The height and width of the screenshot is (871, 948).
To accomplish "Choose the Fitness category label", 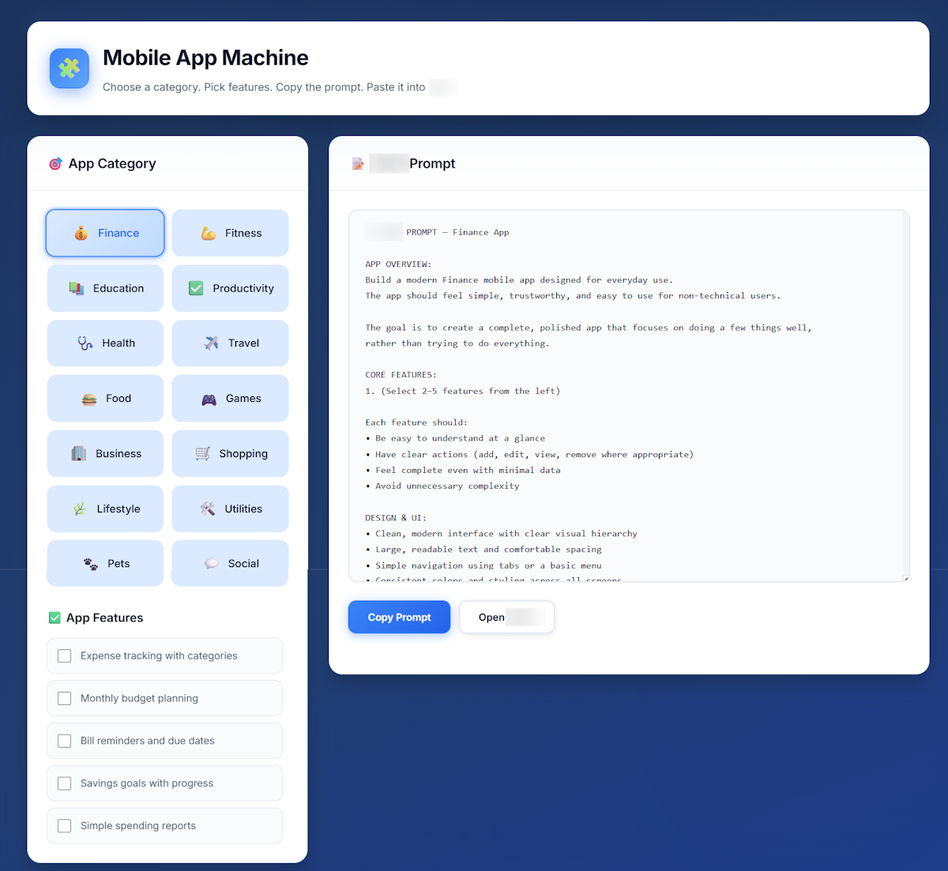I will click(243, 233).
